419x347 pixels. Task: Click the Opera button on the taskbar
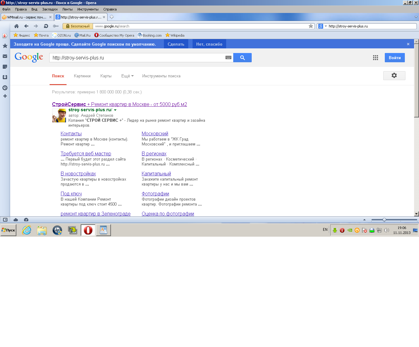88,230
